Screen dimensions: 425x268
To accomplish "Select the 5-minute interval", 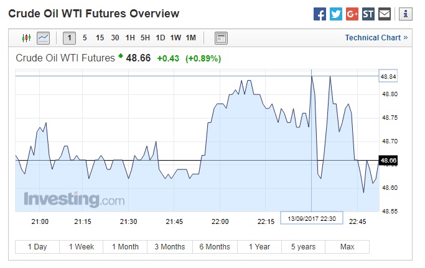I will 85,38.
